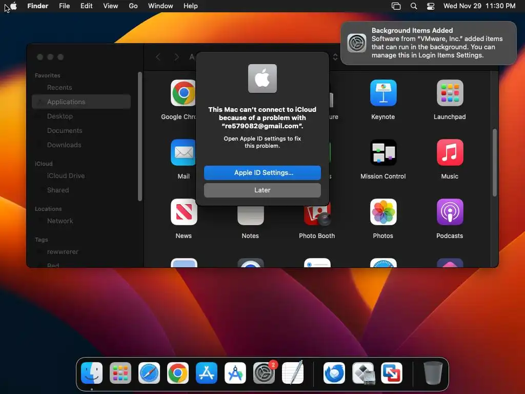Click the Finder icon in the Dock

point(92,373)
